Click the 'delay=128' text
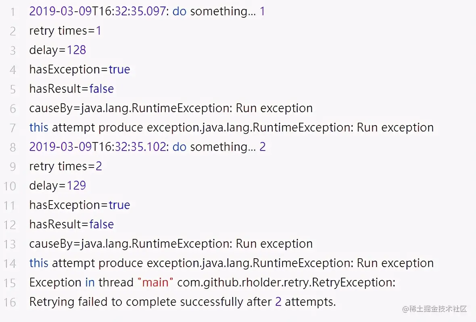The image size is (476, 322). (58, 50)
